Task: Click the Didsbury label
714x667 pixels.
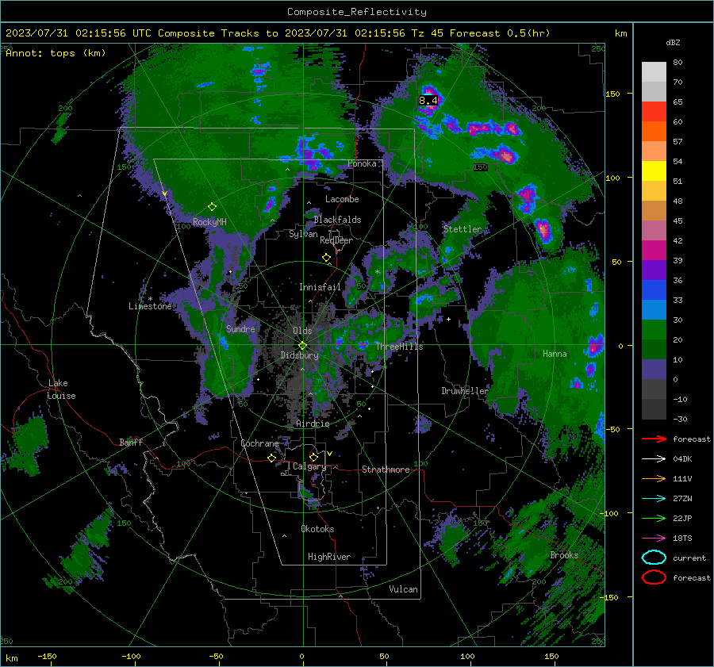Action: pyautogui.click(x=300, y=355)
